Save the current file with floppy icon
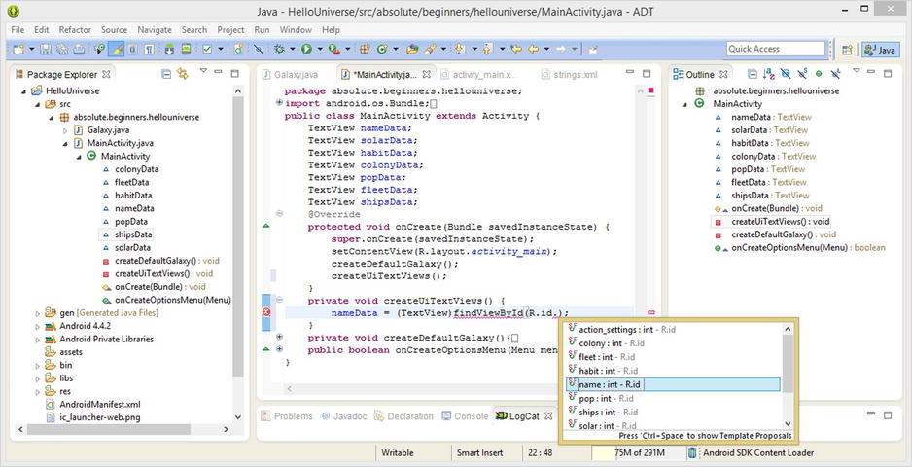 click(x=46, y=50)
